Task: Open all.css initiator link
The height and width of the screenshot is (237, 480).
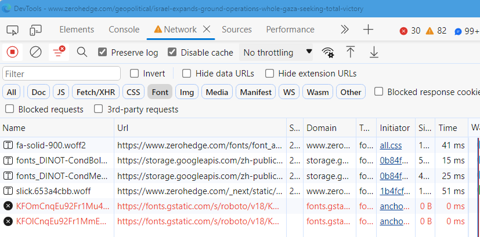Action: [391, 145]
